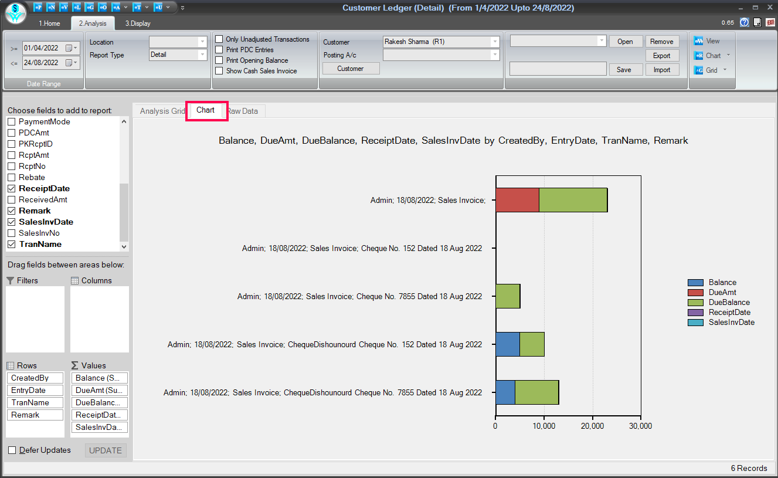The width and height of the screenshot is (778, 478).
Task: Click the red EXIT icon
Action: [770, 22]
